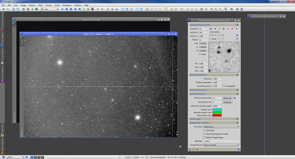
Task: Check Discard background model
Action: pyautogui.click(x=204, y=134)
